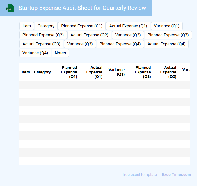197x186 pixels.
Task: Open the ExcelTimer.com link
Action: [x=176, y=175]
